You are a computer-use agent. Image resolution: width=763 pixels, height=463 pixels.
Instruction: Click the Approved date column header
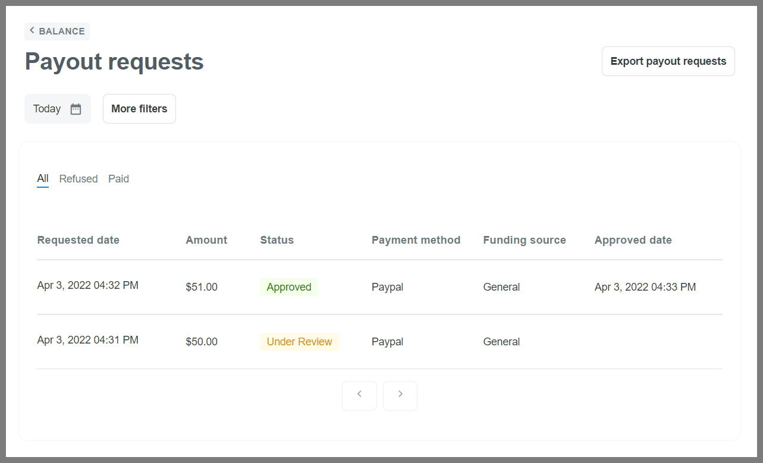click(x=633, y=240)
